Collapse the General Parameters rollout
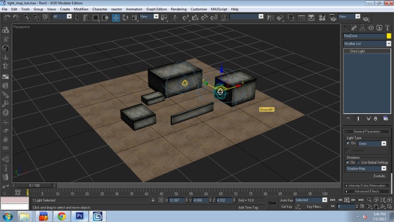 point(367,132)
